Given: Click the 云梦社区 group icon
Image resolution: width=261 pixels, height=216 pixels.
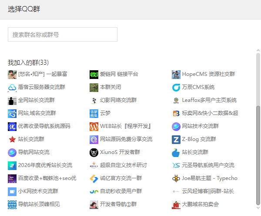Looking at the screenshot, I should (x=94, y=113).
